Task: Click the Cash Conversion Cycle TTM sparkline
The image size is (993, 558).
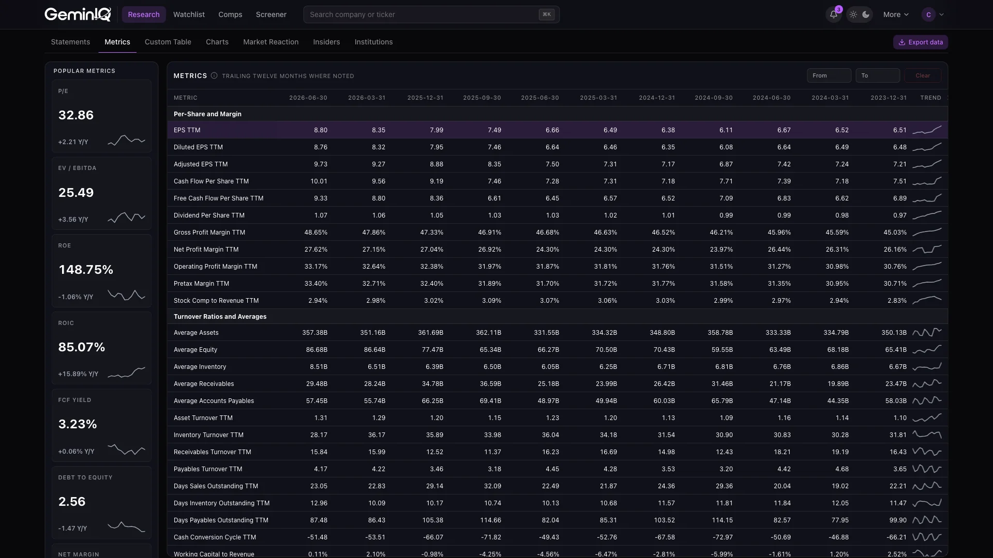Action: click(x=927, y=537)
